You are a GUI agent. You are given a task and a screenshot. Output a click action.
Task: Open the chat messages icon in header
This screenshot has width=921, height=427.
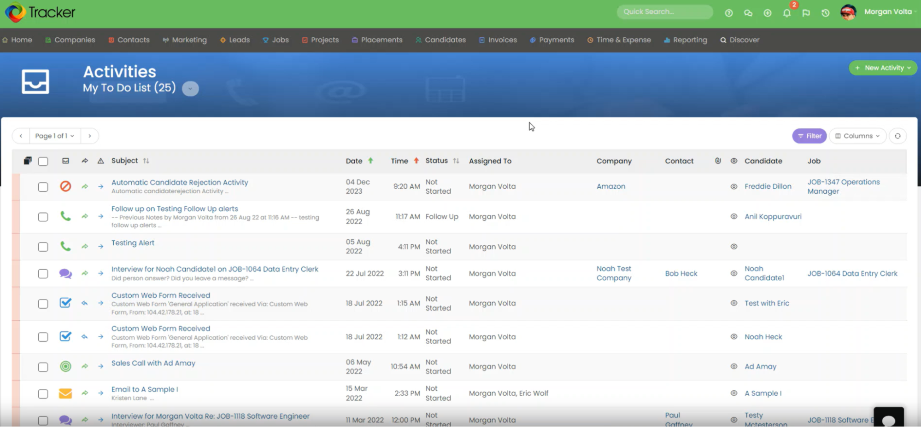[748, 13]
